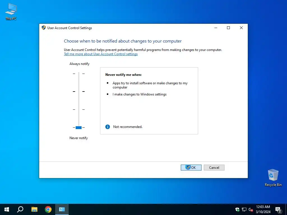
Task: Open Tell me more about UAC settings link
Action: click(x=101, y=54)
